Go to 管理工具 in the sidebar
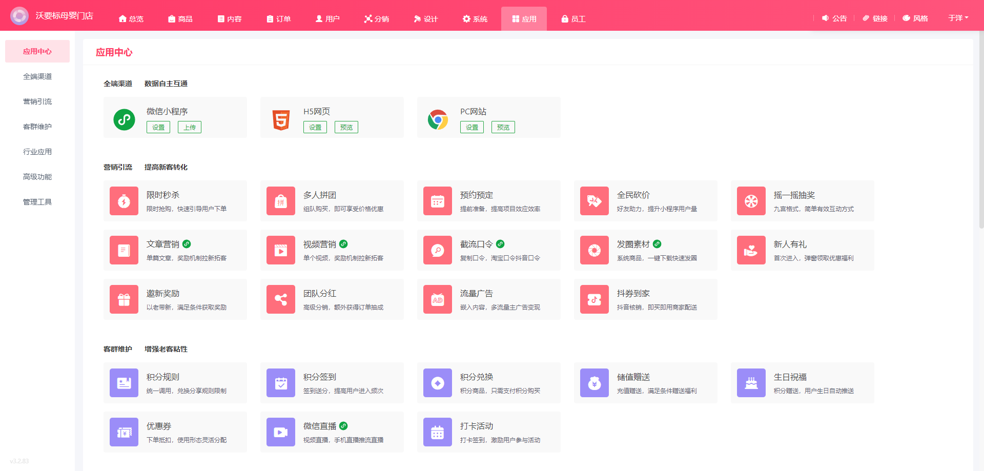Viewport: 984px width, 471px height. (37, 202)
